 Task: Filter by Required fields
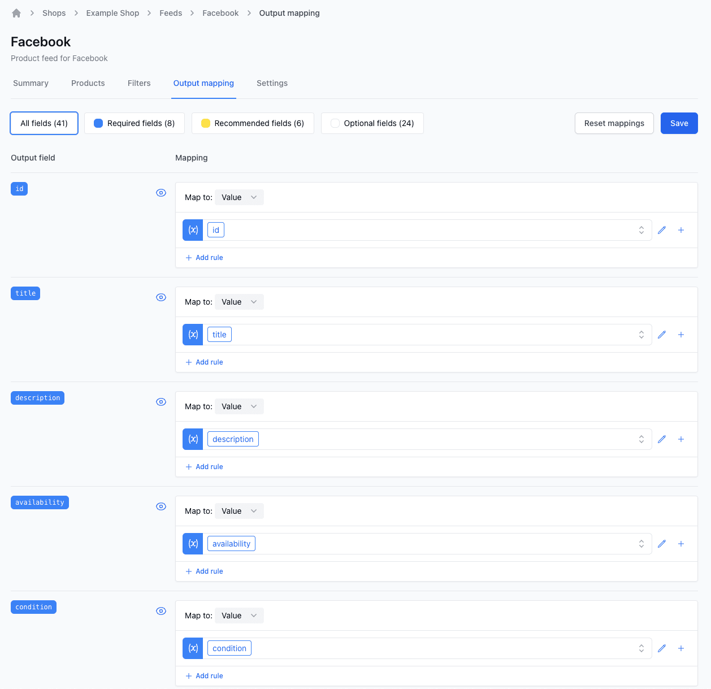134,123
